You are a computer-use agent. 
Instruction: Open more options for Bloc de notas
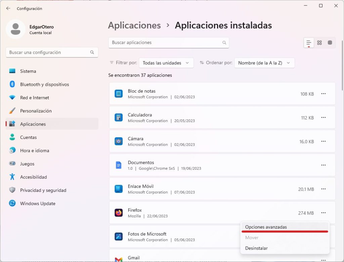click(324, 94)
